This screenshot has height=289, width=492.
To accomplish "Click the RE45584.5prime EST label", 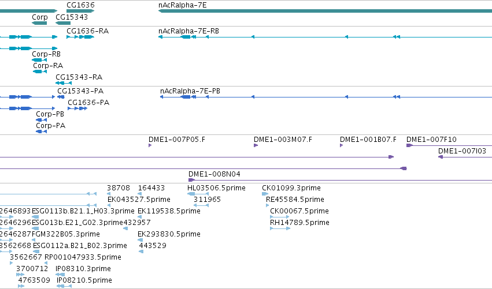I will click(295, 200).
